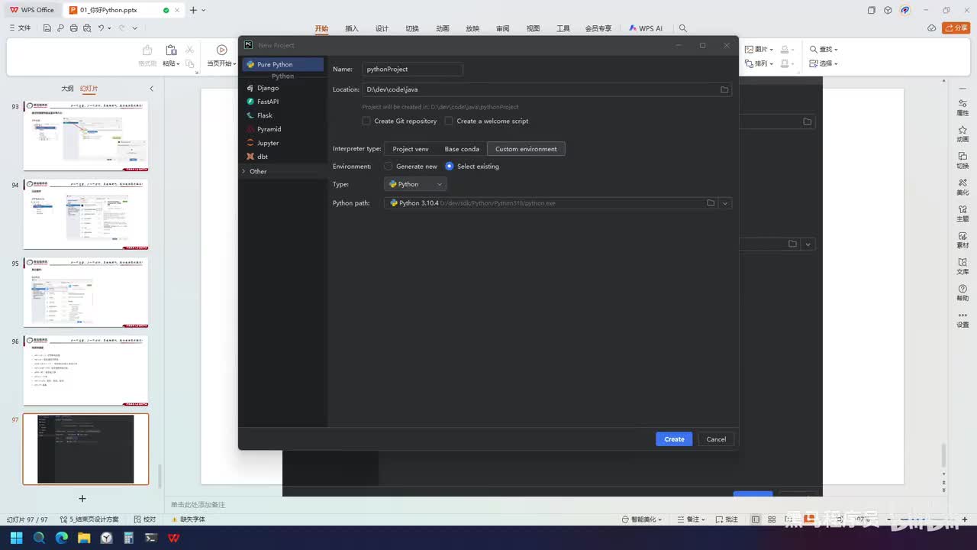Switch to the Insert (插入) ribbon tab
Viewport: 977px width, 550px height.
[x=352, y=28]
